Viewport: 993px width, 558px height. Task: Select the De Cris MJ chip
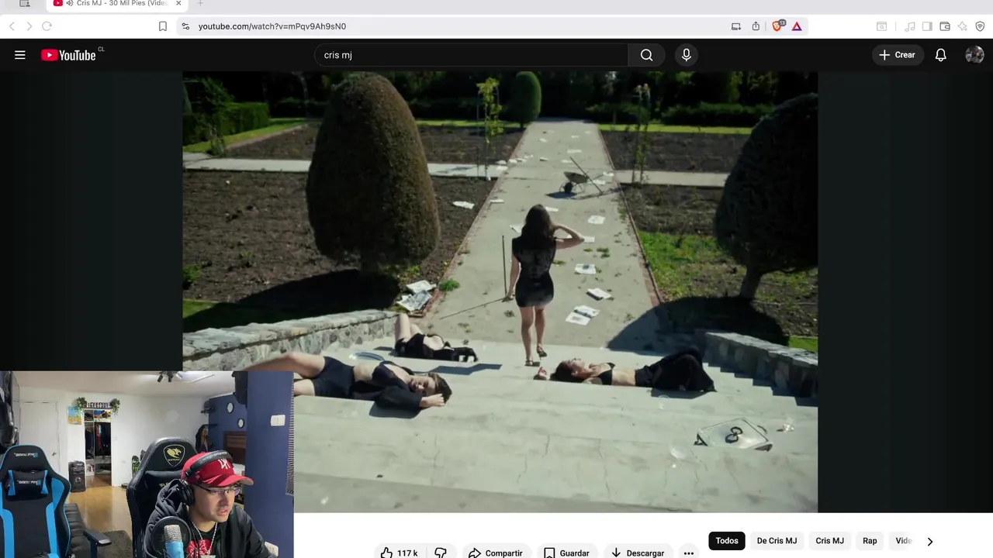pyautogui.click(x=777, y=541)
